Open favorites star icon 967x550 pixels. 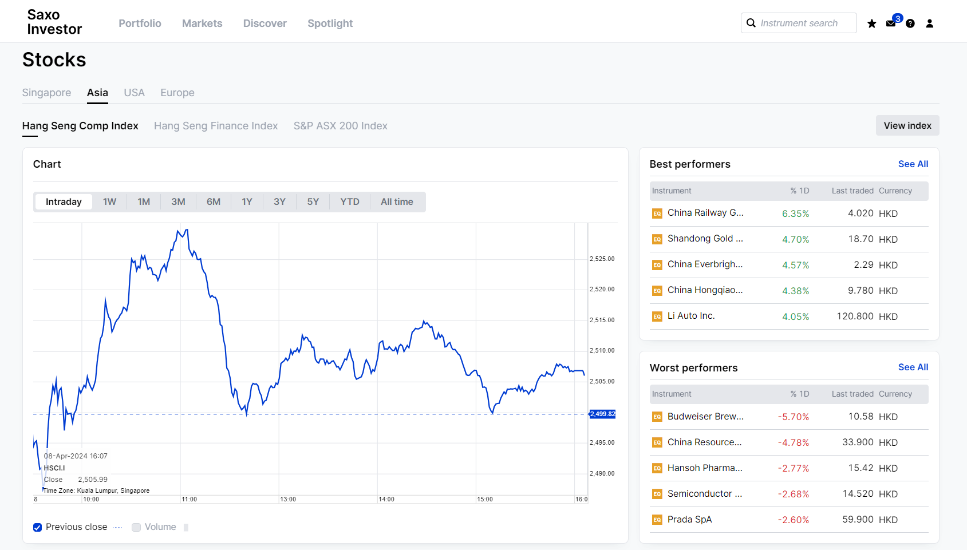pyautogui.click(x=871, y=23)
